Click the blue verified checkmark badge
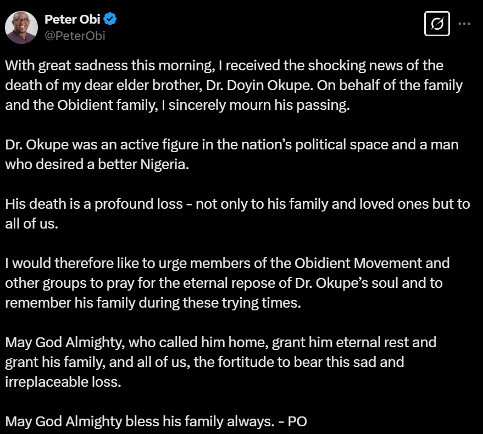Image resolution: width=483 pixels, height=434 pixels. 110,21
